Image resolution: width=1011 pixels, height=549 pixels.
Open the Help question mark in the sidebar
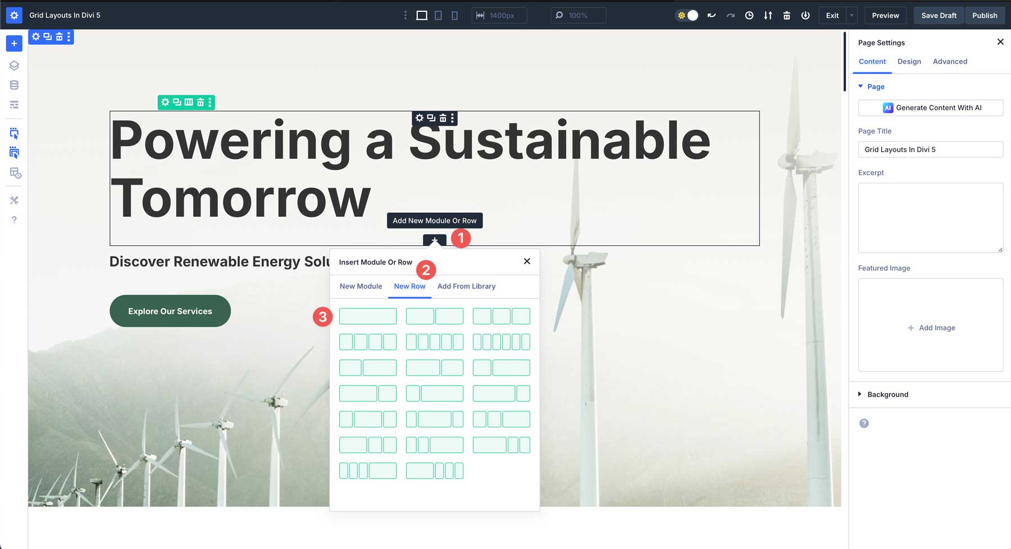(x=14, y=219)
